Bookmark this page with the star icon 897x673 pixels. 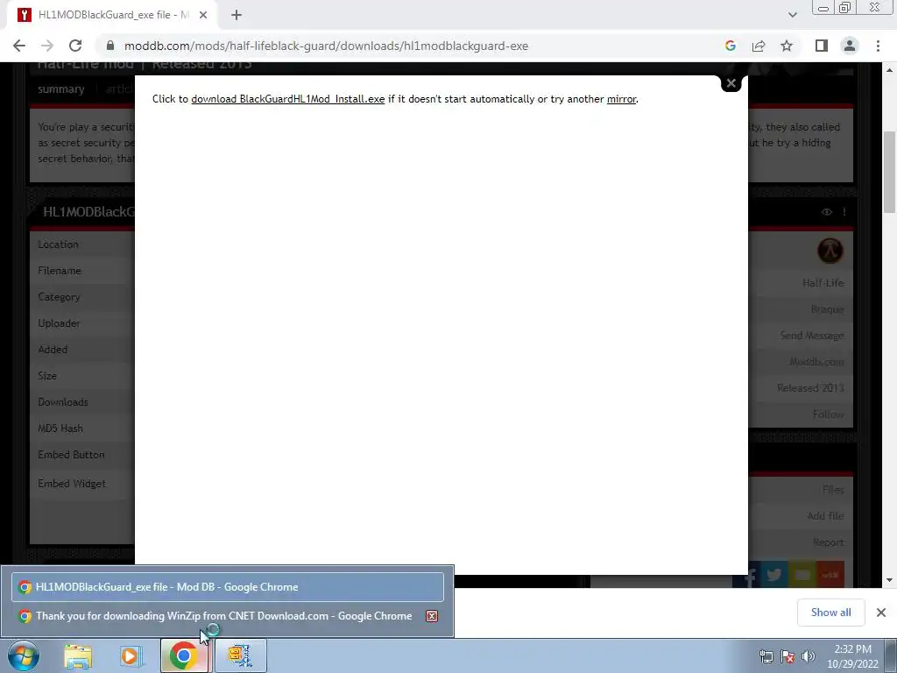pyautogui.click(x=787, y=46)
